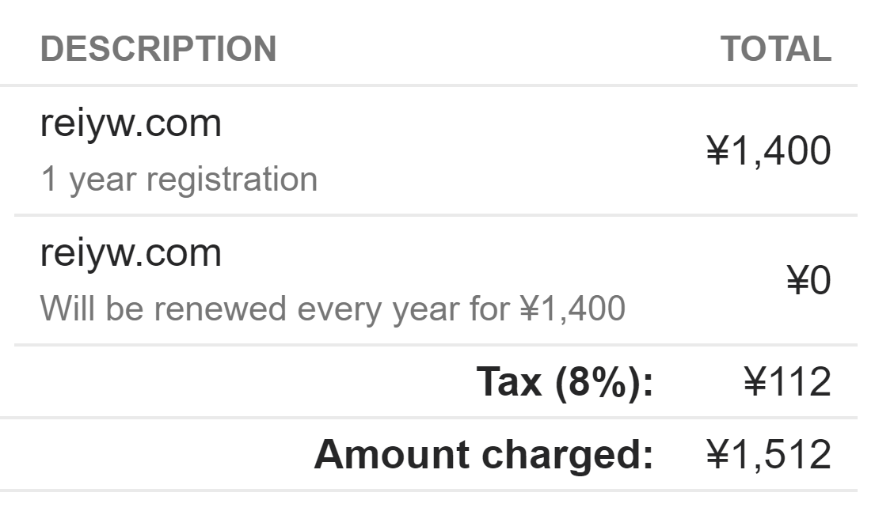
Task: Click the word 'registration' in first row
Action: (x=232, y=180)
